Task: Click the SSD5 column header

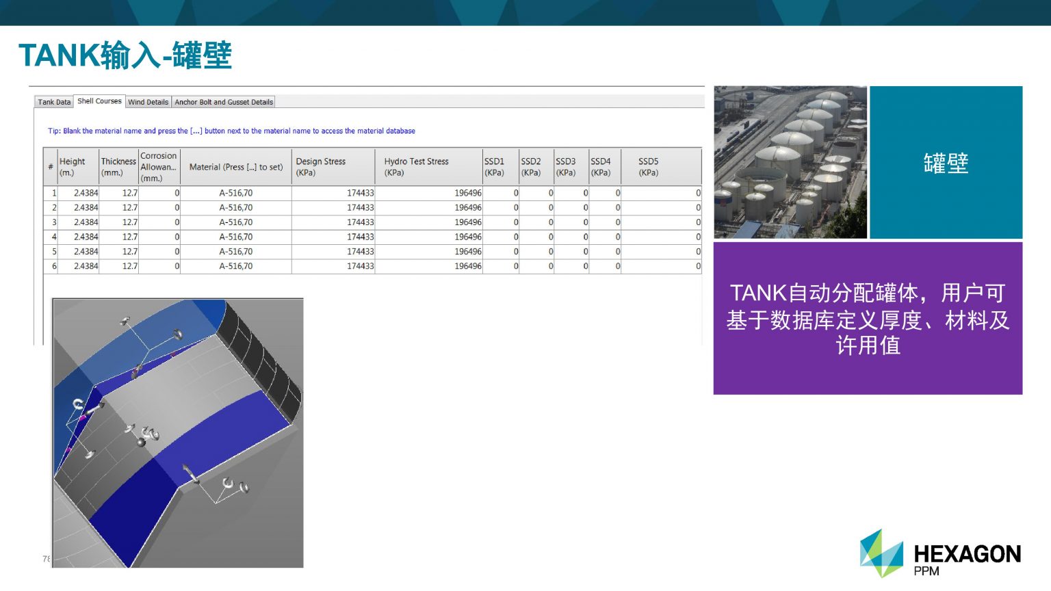Action: point(661,167)
